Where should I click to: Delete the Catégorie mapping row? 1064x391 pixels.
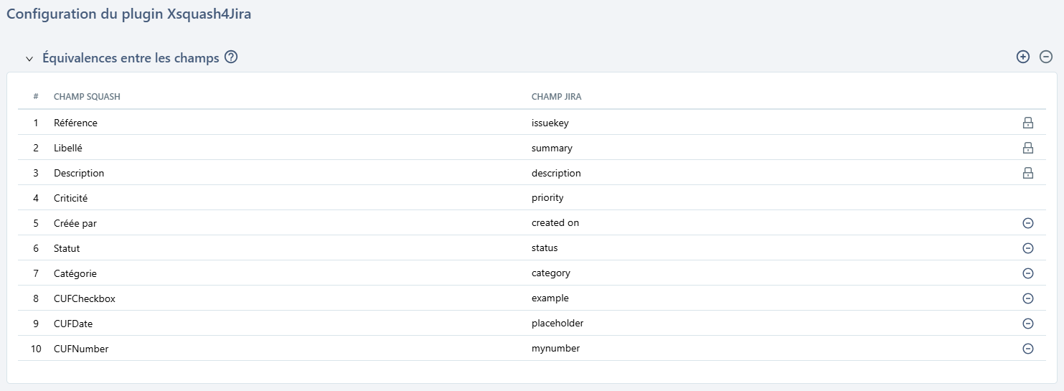[1027, 273]
